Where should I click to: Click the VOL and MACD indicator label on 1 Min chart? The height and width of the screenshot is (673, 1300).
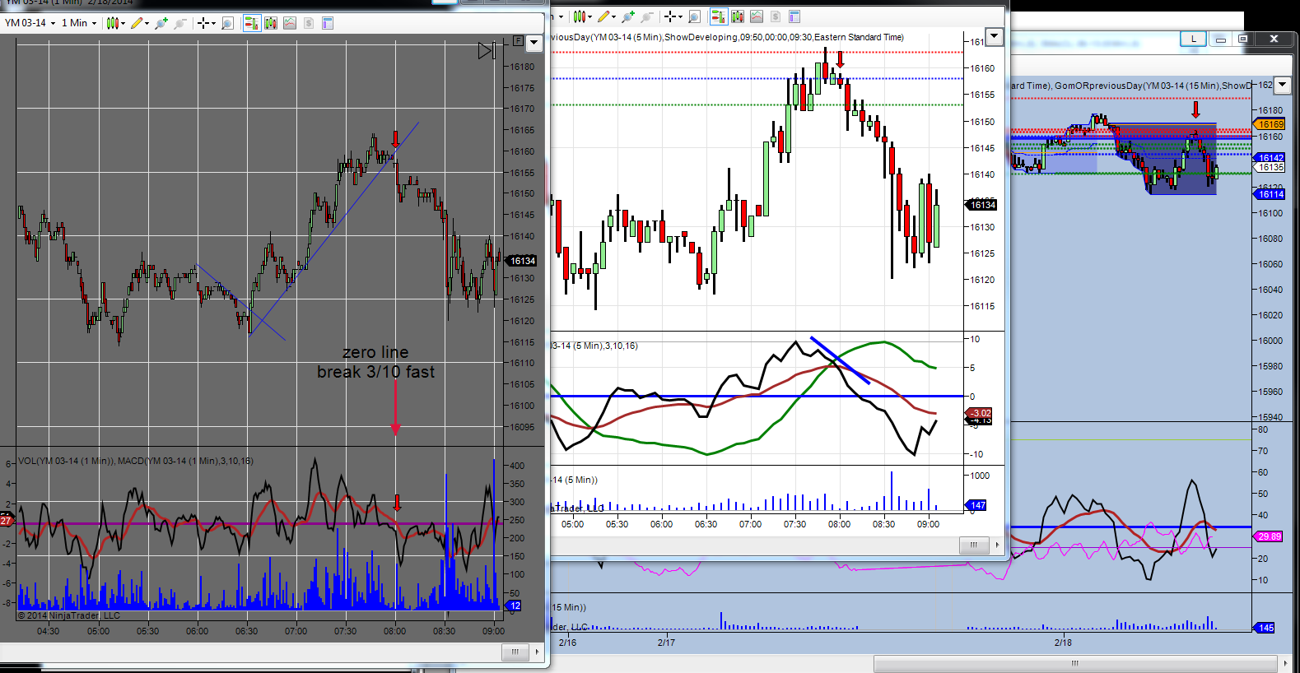pos(136,461)
